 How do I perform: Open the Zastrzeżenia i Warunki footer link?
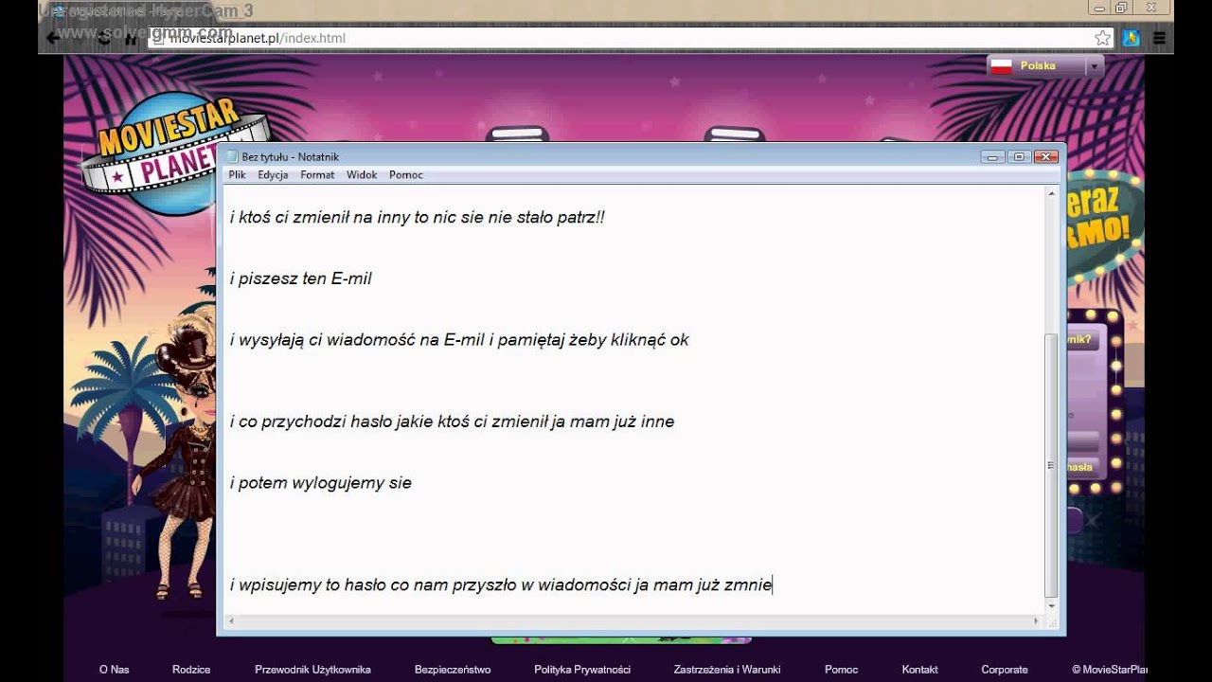(727, 670)
